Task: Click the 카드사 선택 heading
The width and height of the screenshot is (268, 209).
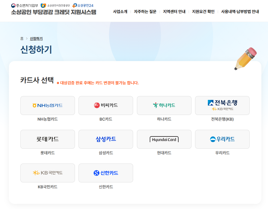Action: [37, 80]
